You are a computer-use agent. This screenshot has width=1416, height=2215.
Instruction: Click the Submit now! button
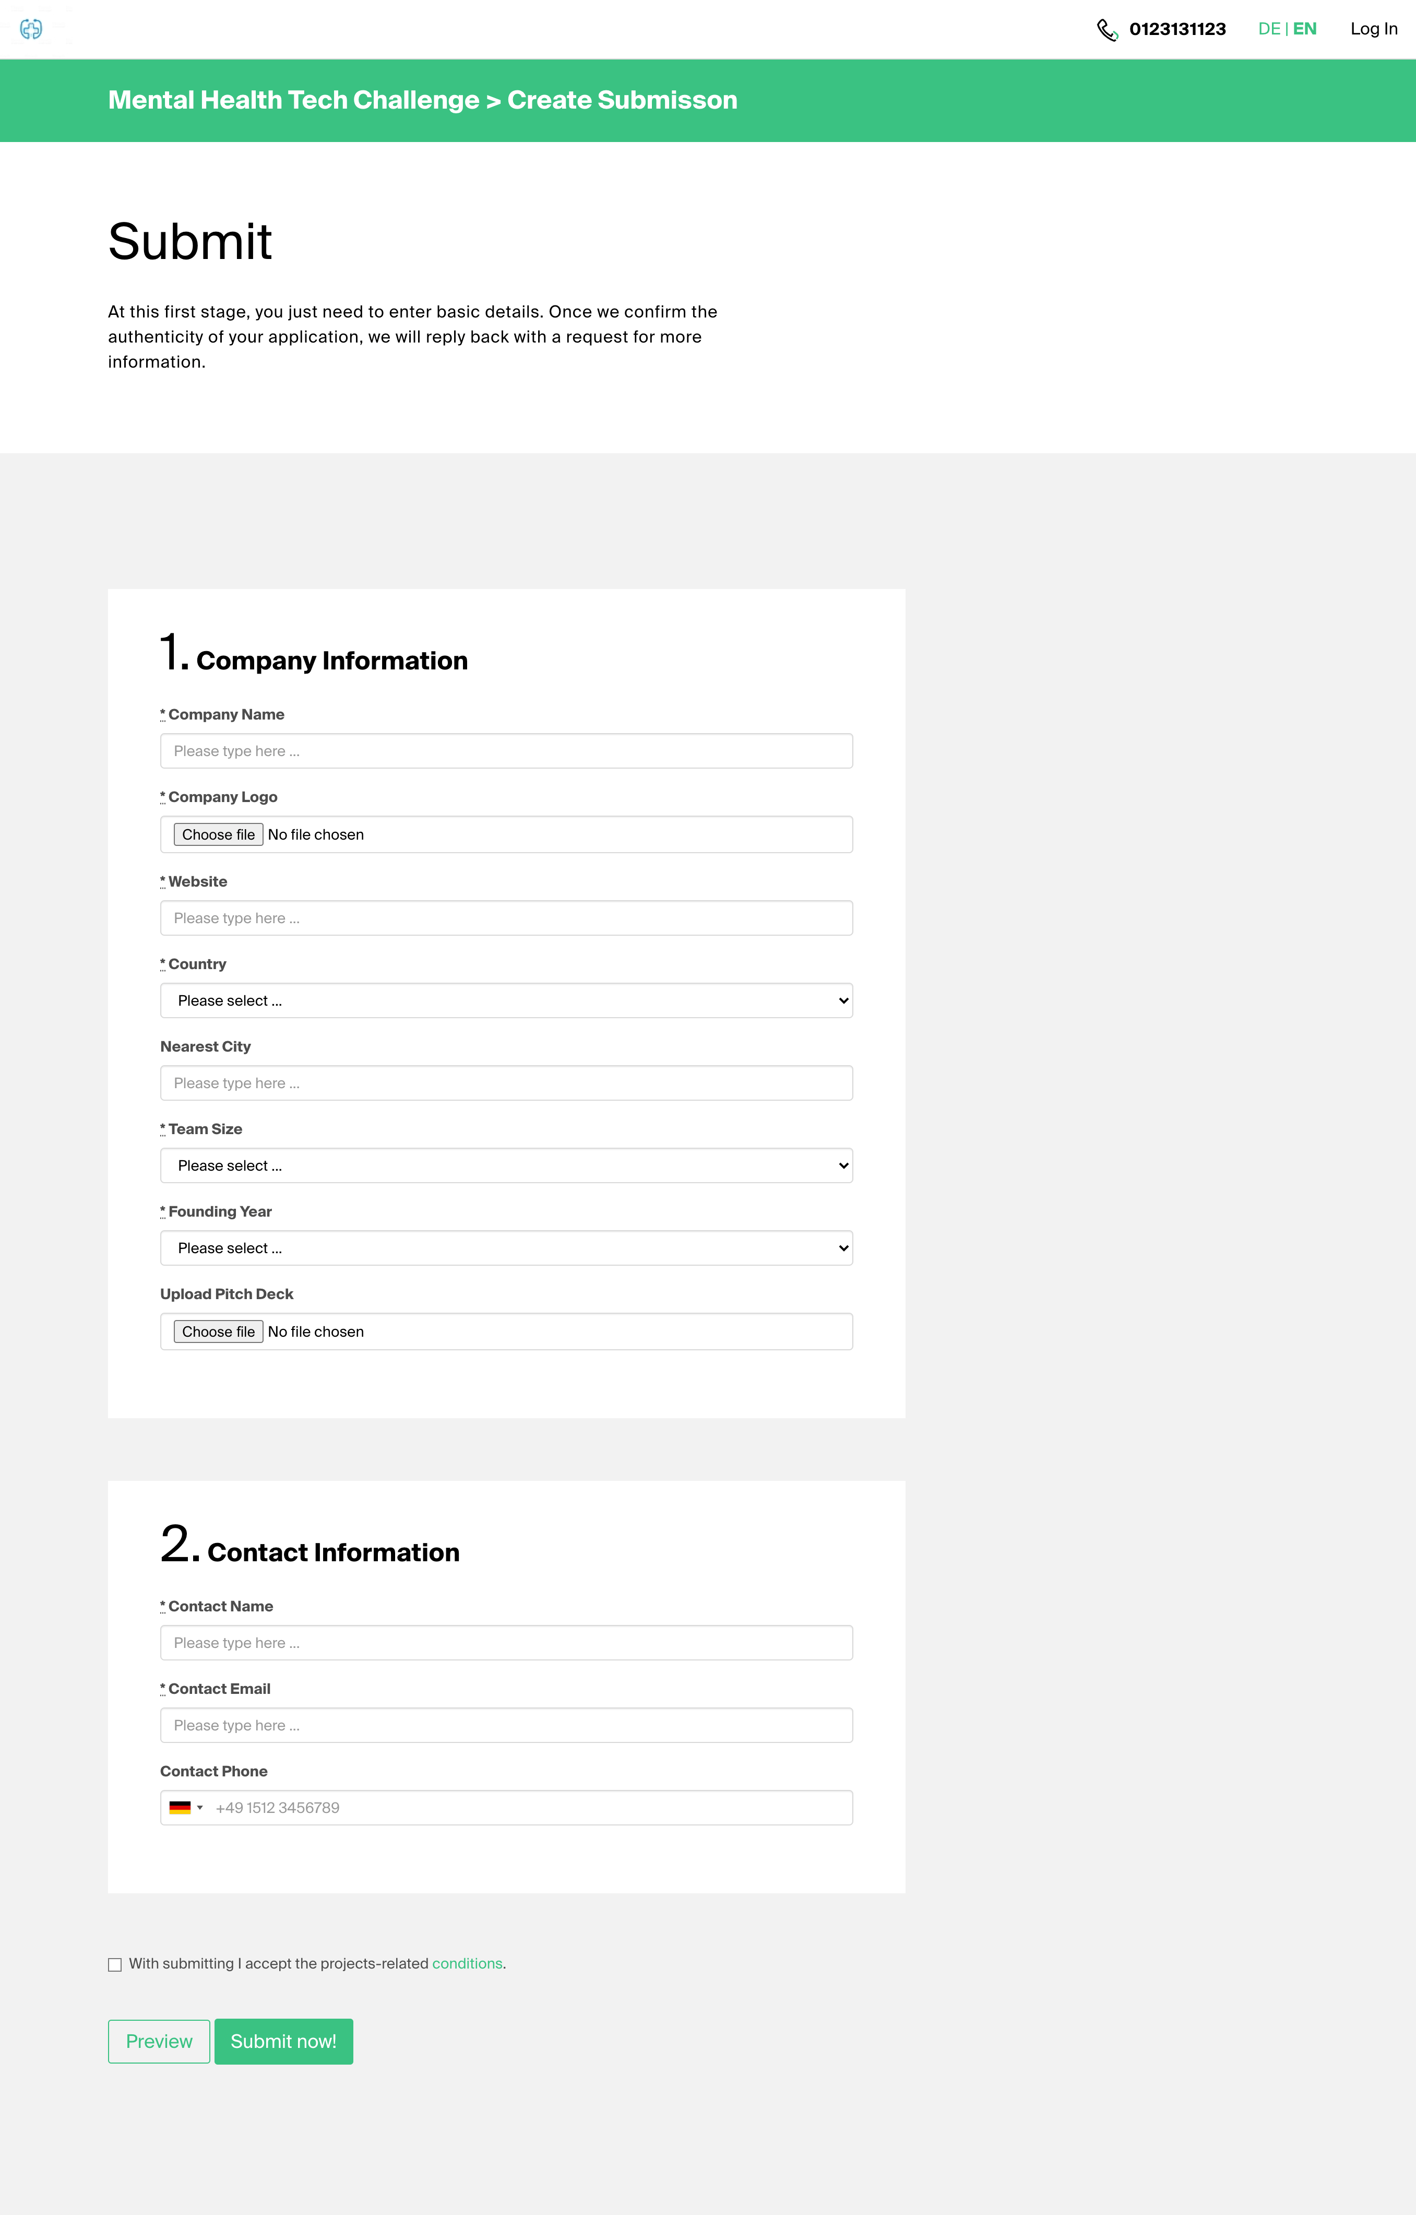tap(283, 2041)
